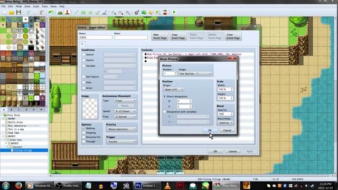Viewport: 338px width, 190px height.
Task: Click the Opacity stepper field
Action: (x=225, y=114)
